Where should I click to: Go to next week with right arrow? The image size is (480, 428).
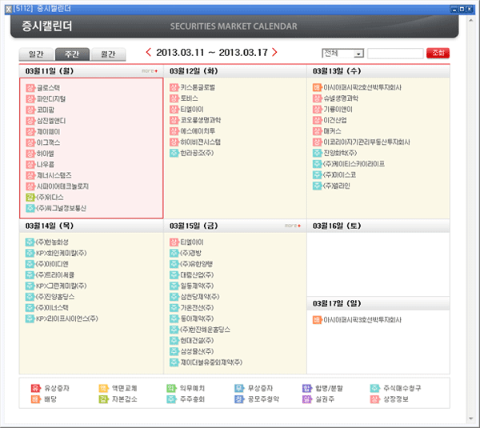[274, 53]
